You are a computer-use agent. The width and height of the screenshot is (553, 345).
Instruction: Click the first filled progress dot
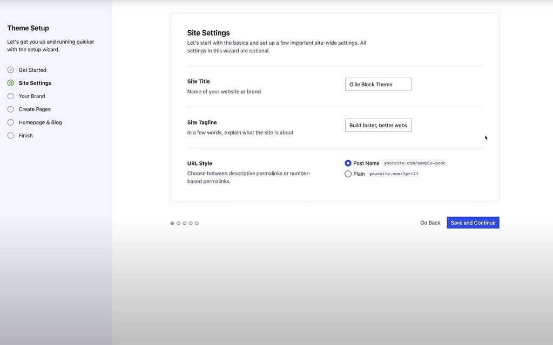point(172,223)
